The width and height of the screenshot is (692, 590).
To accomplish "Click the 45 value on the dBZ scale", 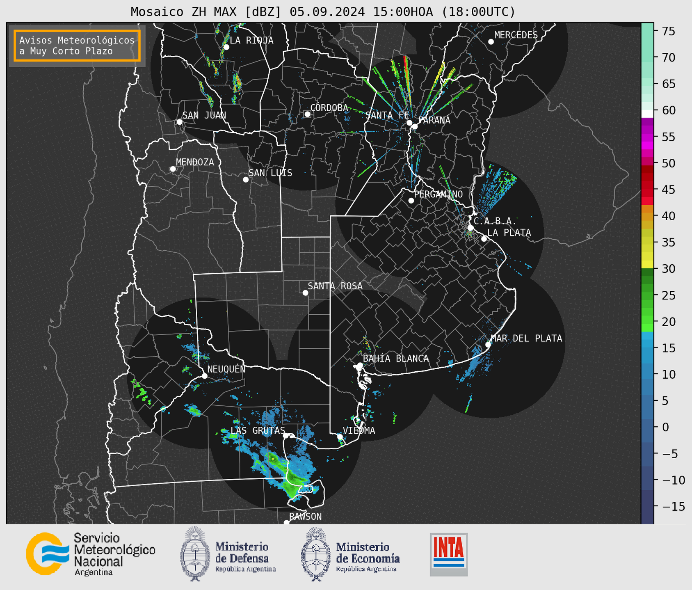I will (x=668, y=190).
